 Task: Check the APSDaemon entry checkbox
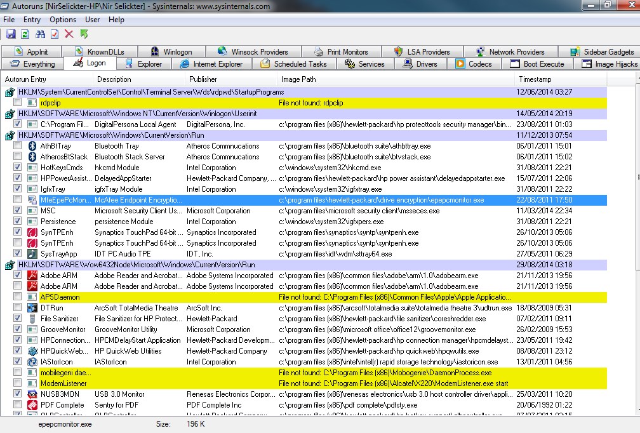tap(18, 296)
